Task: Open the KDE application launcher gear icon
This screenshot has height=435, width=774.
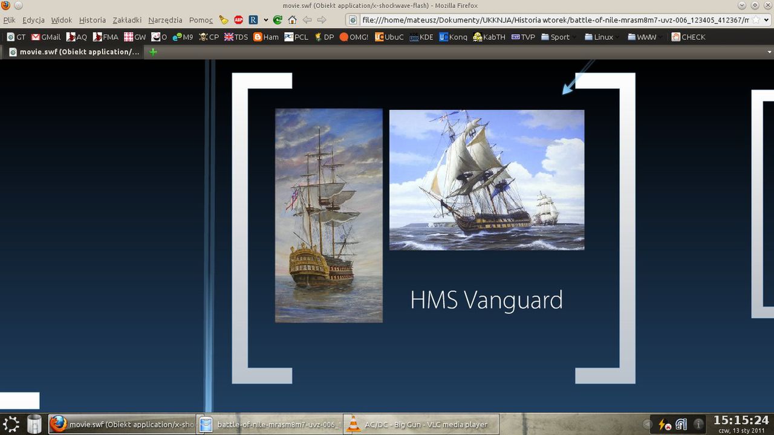Action: coord(11,424)
